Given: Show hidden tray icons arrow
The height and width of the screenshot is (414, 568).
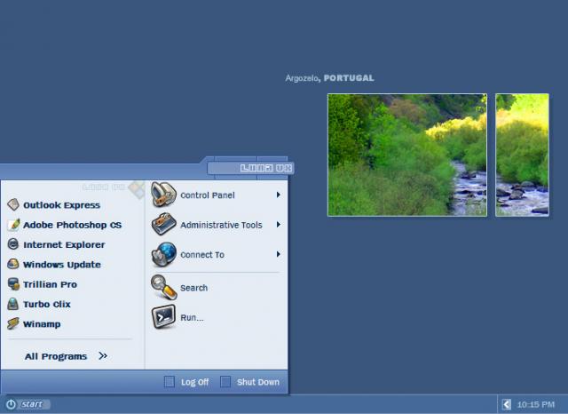Looking at the screenshot, I should click(507, 404).
